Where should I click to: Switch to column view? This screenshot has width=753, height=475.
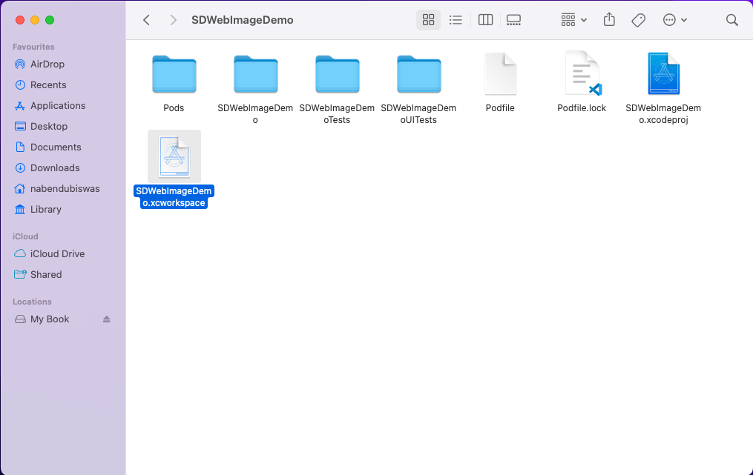486,20
